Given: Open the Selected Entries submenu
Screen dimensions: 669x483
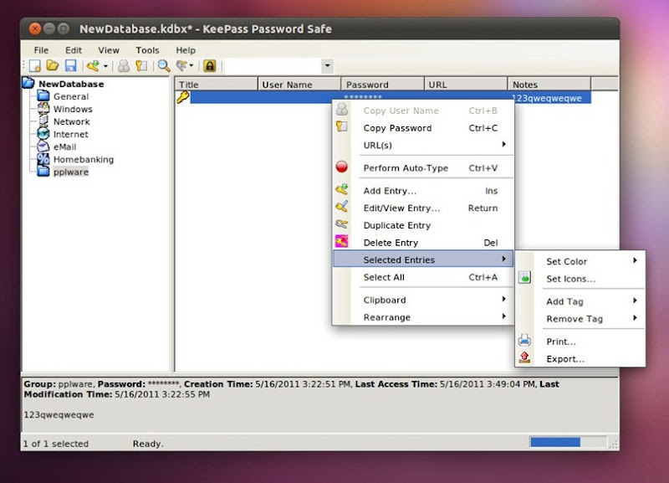Looking at the screenshot, I should (x=423, y=259).
